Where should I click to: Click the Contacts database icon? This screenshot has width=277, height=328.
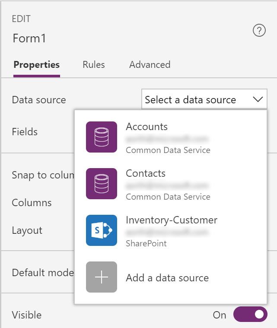click(102, 184)
